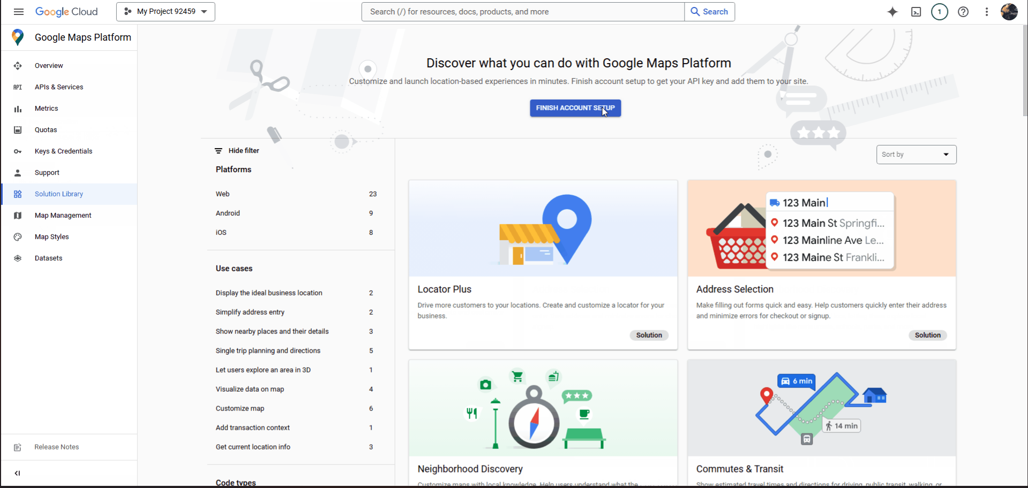
Task: Click the Finish Account Setup button
Action: [x=575, y=108]
